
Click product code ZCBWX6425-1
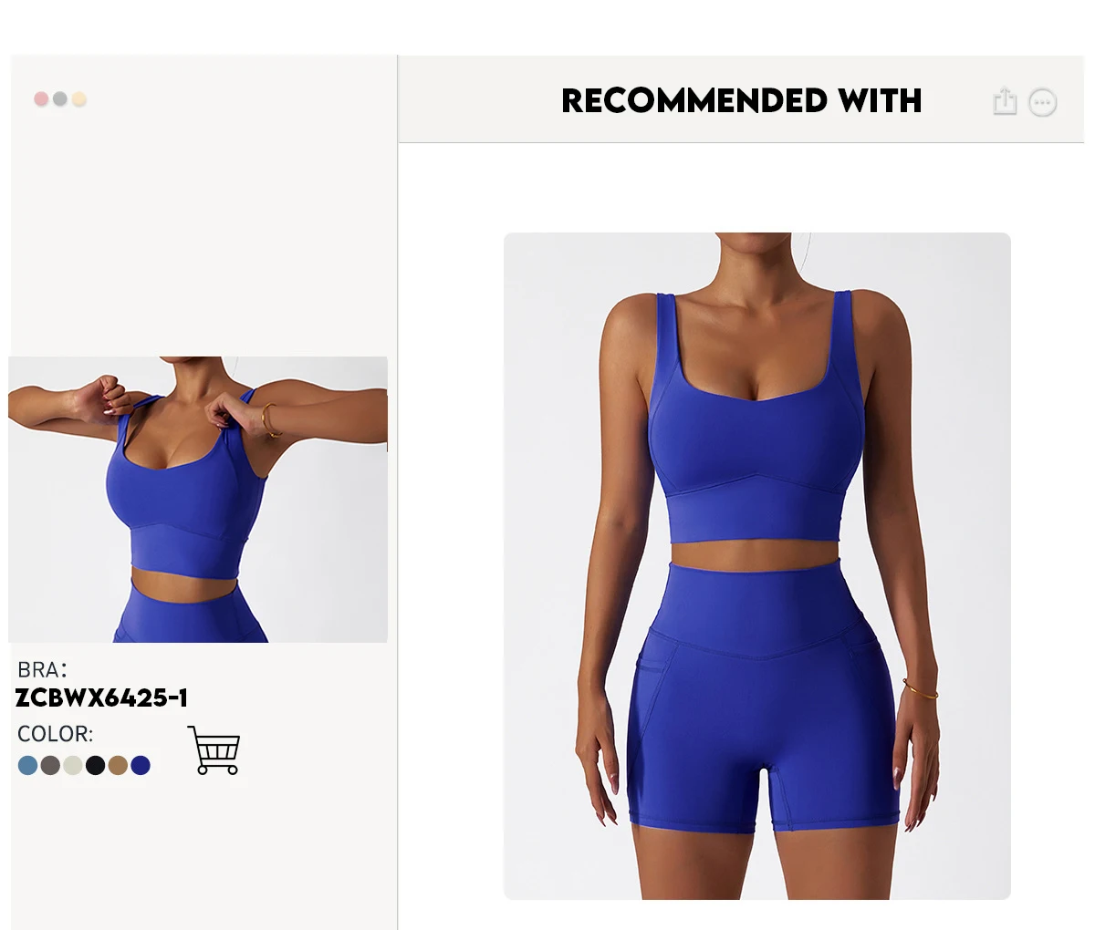tap(102, 698)
